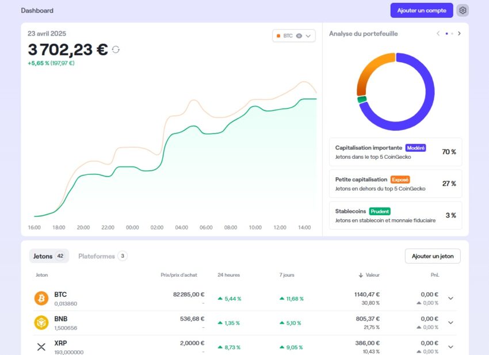Click the total balance 3 702,23 €
This screenshot has height=355, width=489.
[68, 49]
